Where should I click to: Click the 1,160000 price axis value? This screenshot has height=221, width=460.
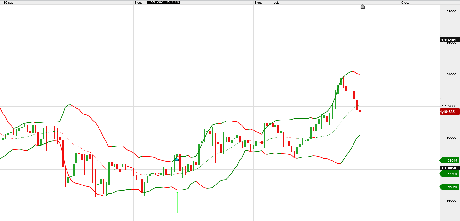448,138
